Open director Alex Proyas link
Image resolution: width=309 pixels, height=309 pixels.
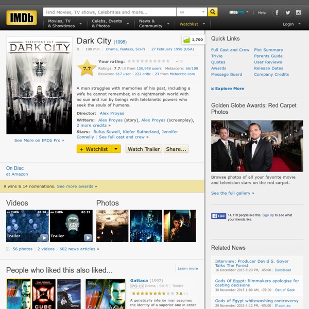point(112,113)
